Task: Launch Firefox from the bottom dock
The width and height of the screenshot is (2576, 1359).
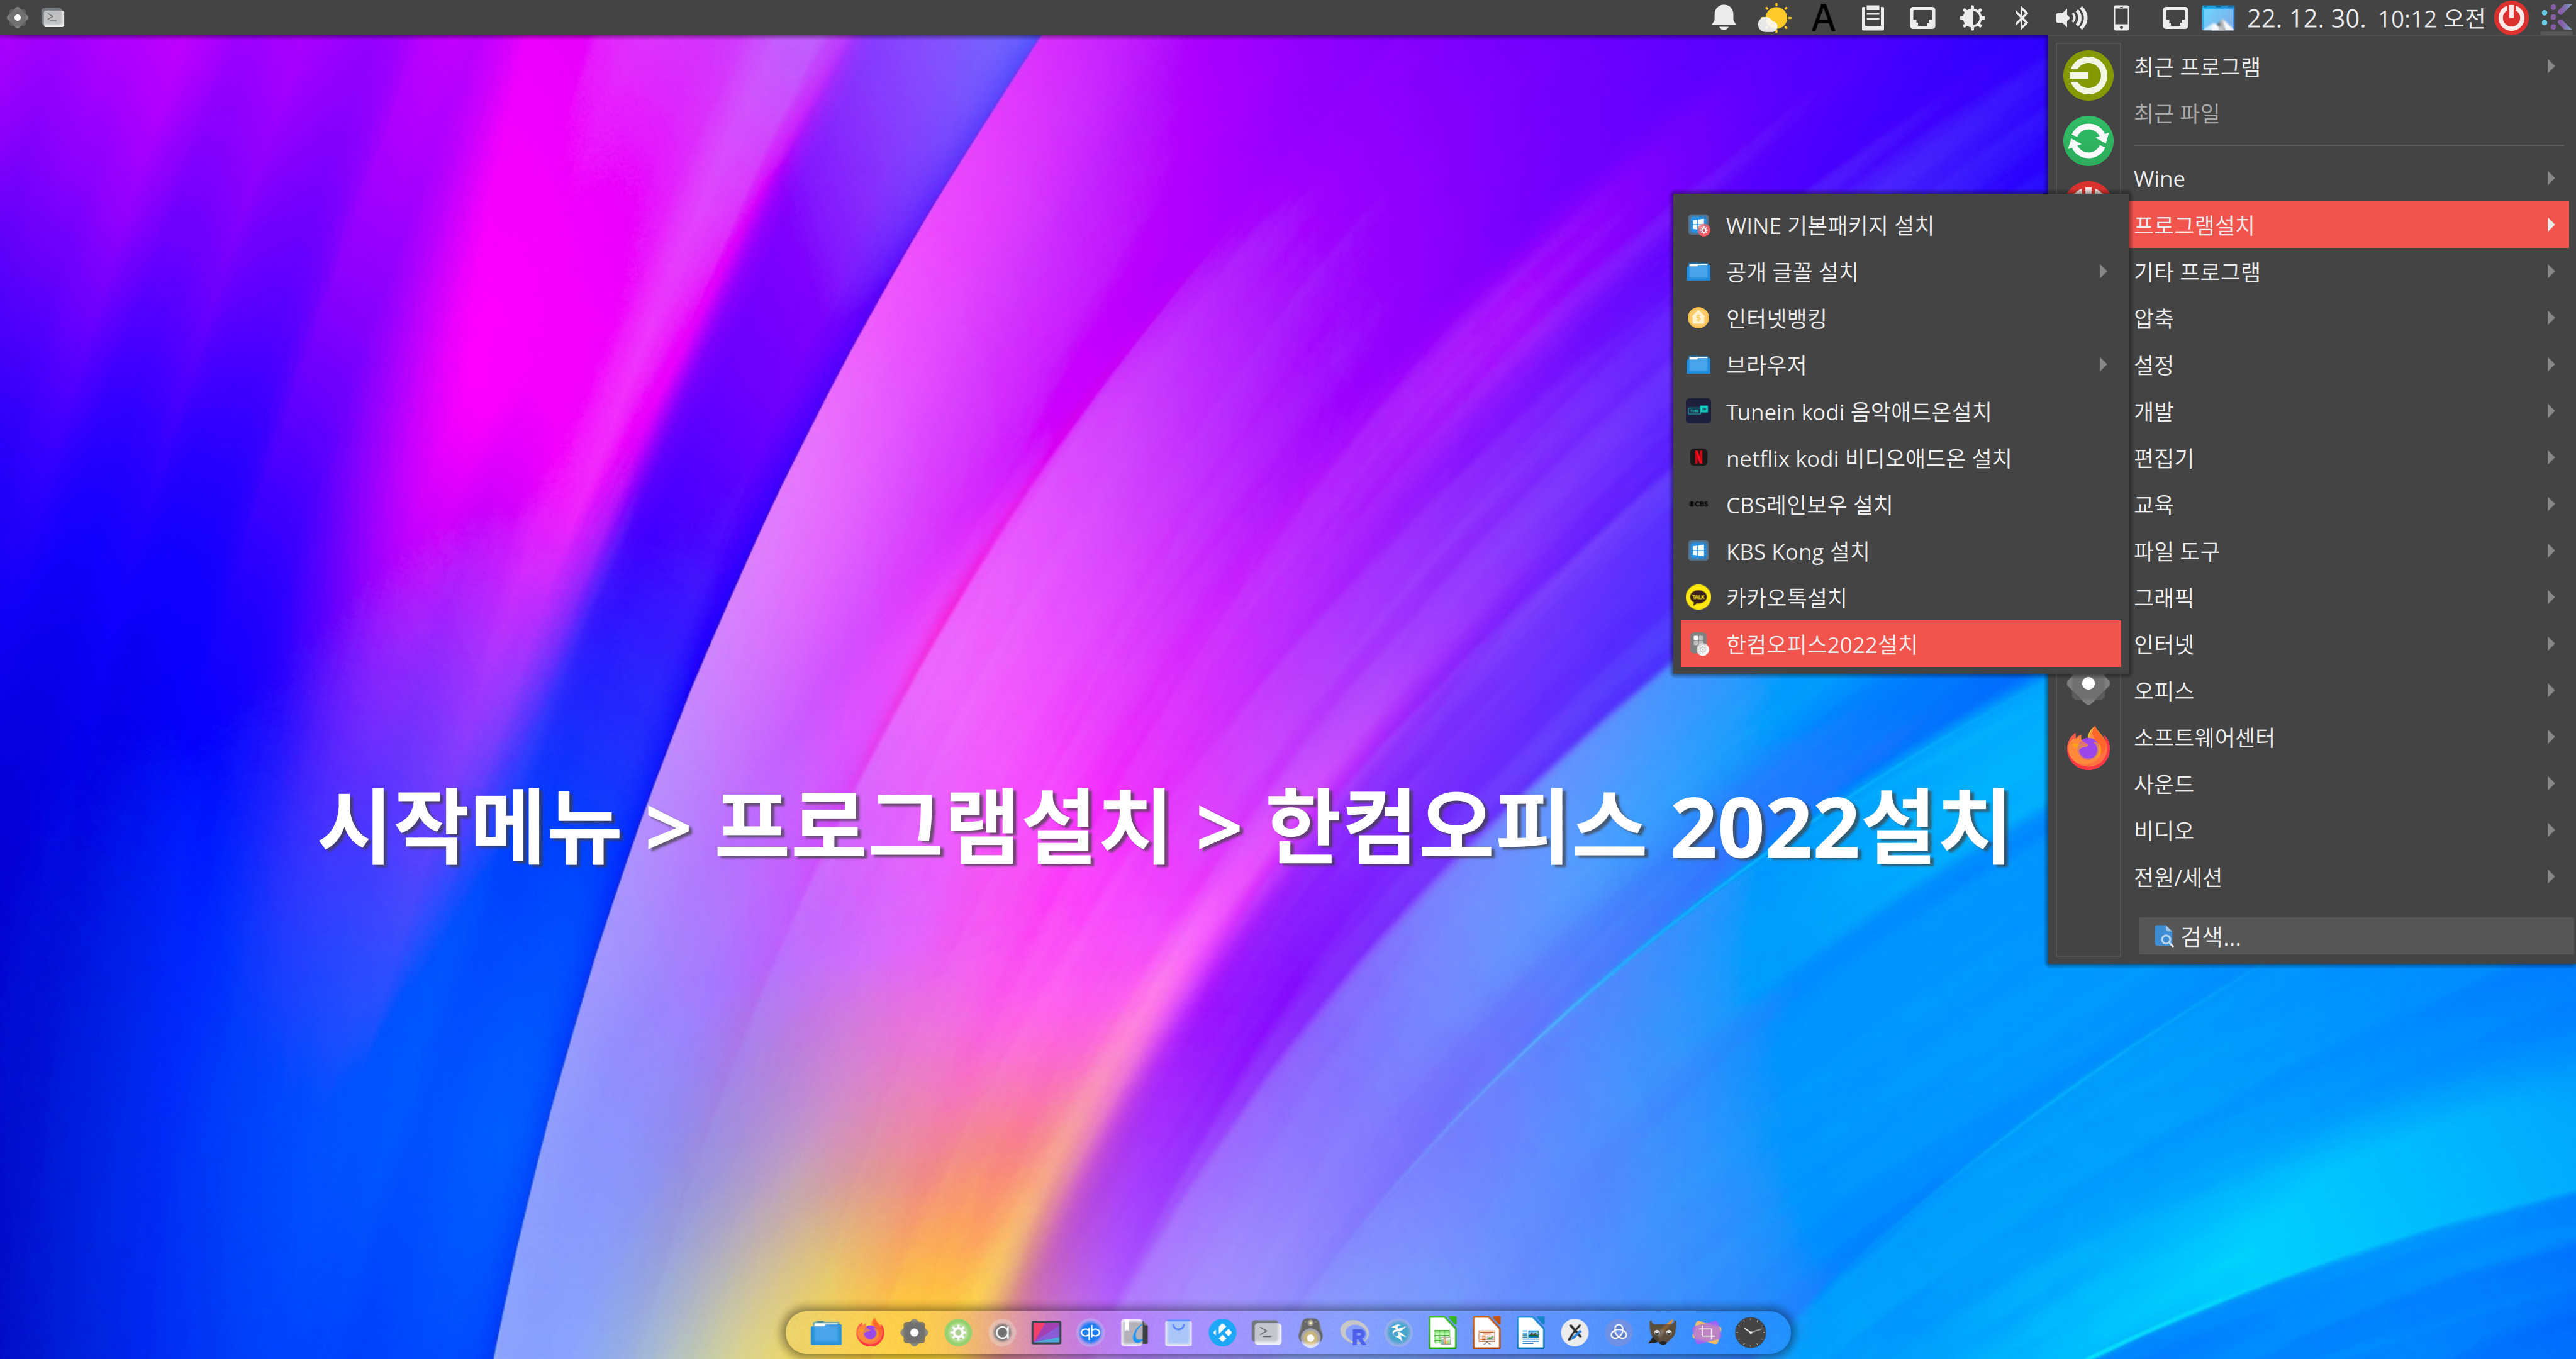Action: 870,1332
